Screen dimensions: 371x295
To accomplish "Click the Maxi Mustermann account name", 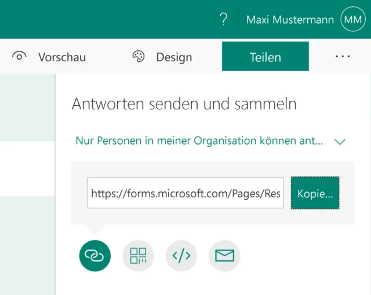I will pyautogui.click(x=290, y=20).
